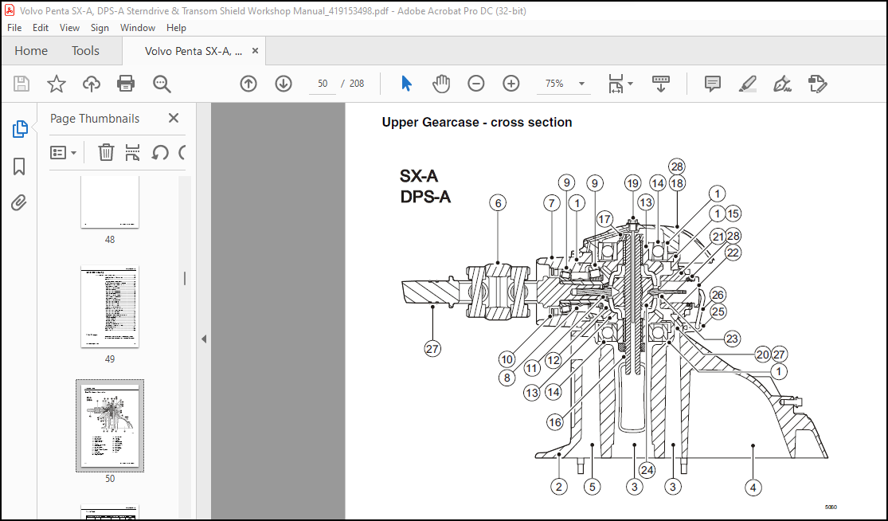The image size is (888, 521).
Task: Collapse the navigation pane arrow
Action: tap(204, 339)
